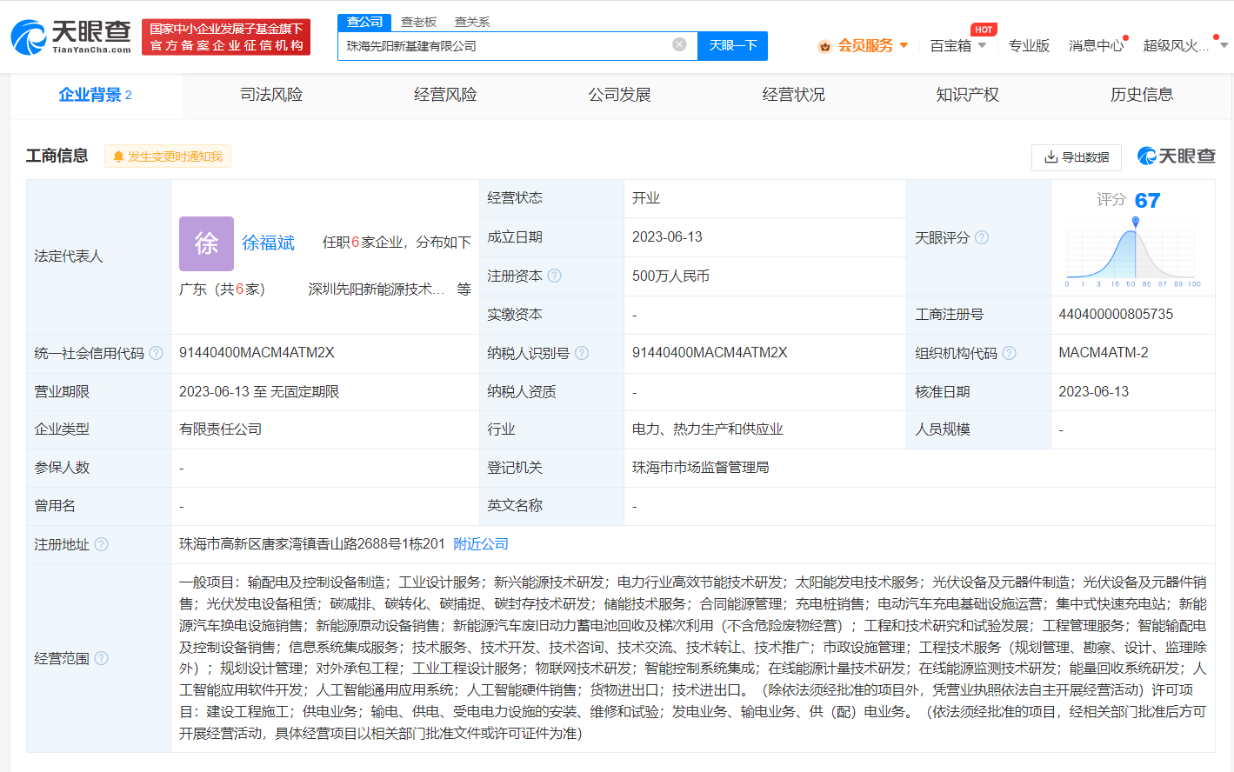Click the 电力、热力生产和供应业 industry value
The image size is (1234, 772).
tap(708, 429)
